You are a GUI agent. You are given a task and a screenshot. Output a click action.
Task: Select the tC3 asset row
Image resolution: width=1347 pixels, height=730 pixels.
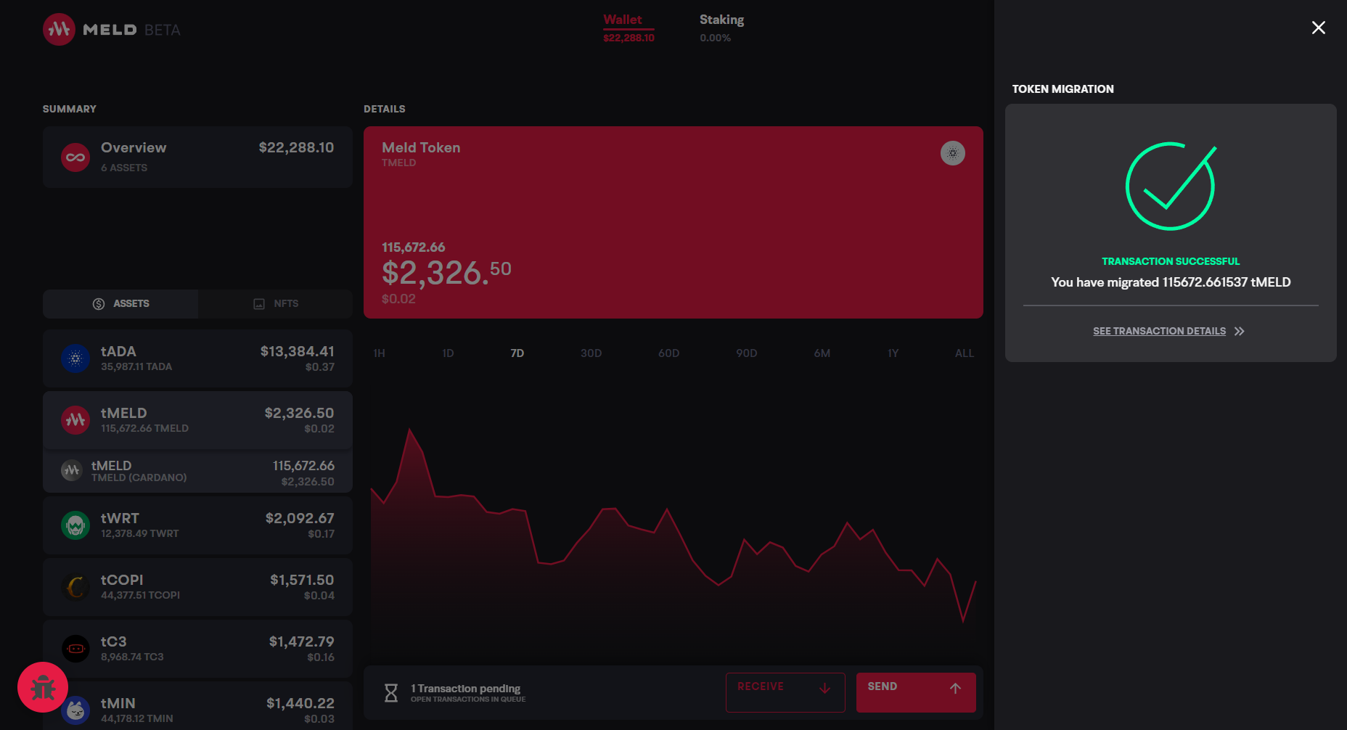pos(197,649)
